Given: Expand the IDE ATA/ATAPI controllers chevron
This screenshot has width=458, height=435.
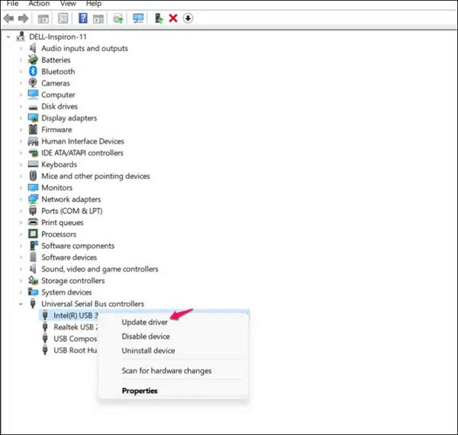Looking at the screenshot, I should click(21, 153).
